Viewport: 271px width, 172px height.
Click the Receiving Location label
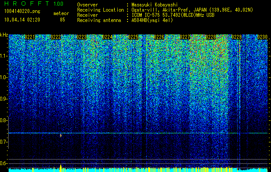(100, 10)
